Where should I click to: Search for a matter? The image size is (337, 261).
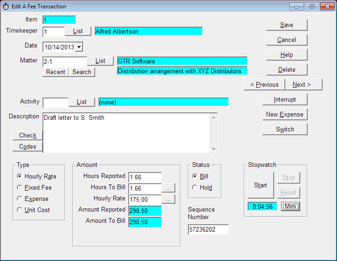click(x=82, y=72)
